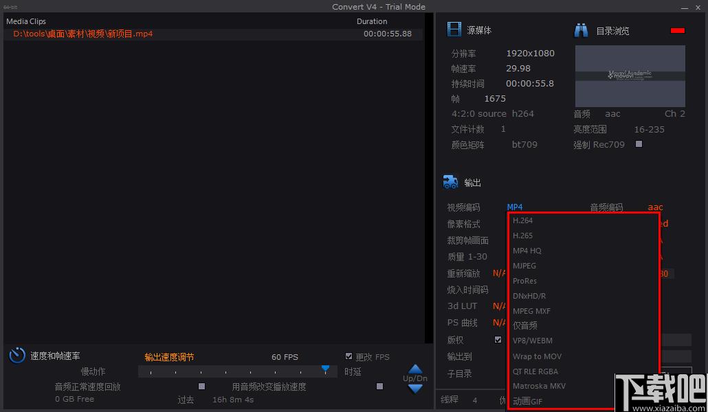Close the Convert V4 window
708x412 pixels.
click(698, 8)
